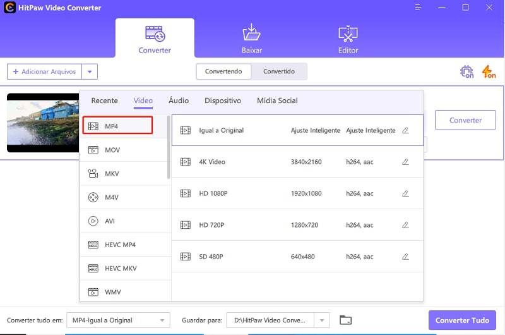Image resolution: width=505 pixels, height=335 pixels.
Task: Click film icon beside Igual a Original
Action: click(x=186, y=130)
